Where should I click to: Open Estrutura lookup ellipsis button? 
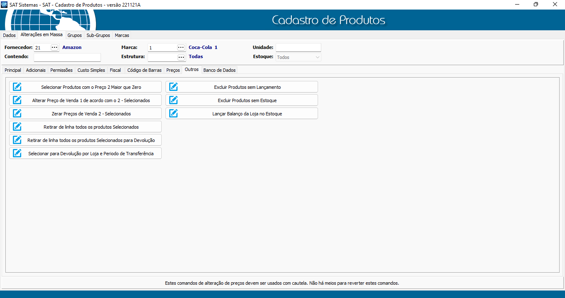pos(181,57)
